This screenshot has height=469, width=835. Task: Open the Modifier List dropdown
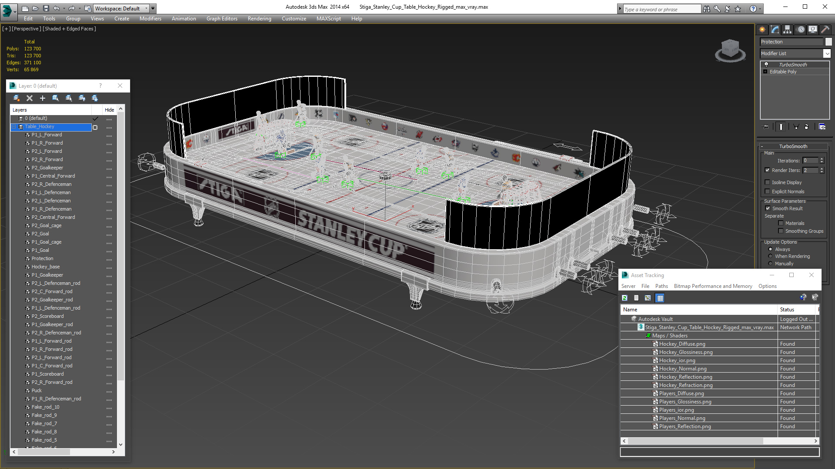tap(827, 53)
